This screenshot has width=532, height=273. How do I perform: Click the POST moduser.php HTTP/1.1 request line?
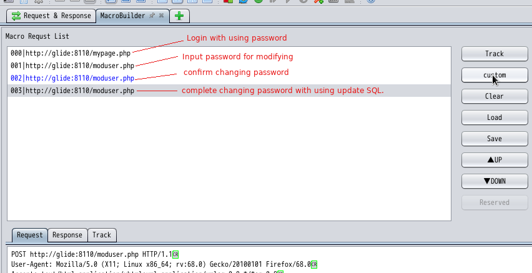tap(95, 254)
